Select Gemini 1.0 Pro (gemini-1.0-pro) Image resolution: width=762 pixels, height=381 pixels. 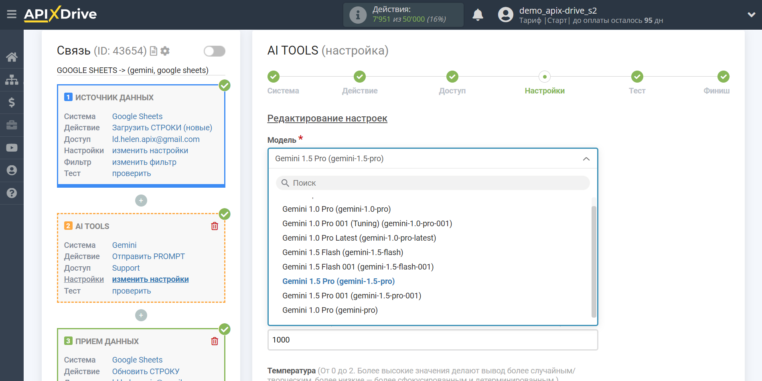(336, 209)
